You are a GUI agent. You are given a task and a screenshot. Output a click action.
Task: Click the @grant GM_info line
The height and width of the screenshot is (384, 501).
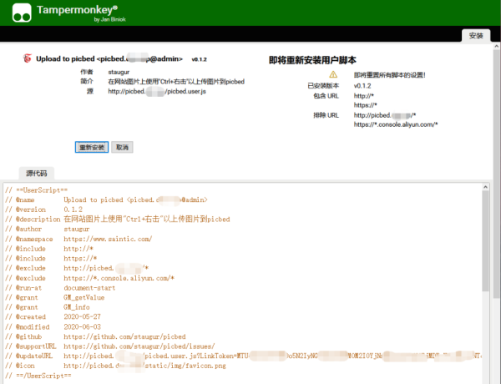(48, 307)
